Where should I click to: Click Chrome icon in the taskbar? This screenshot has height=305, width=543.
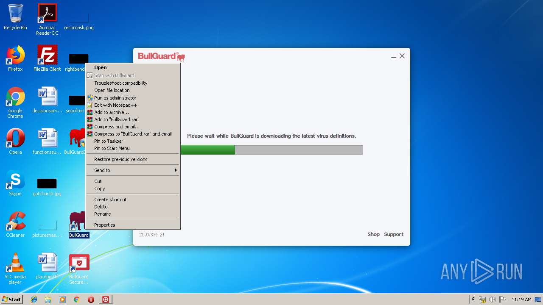tap(77, 299)
